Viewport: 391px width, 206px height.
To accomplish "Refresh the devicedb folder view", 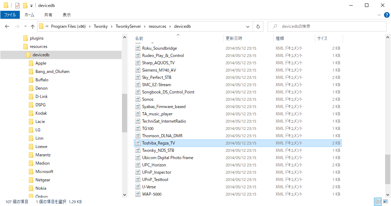I will (x=258, y=26).
